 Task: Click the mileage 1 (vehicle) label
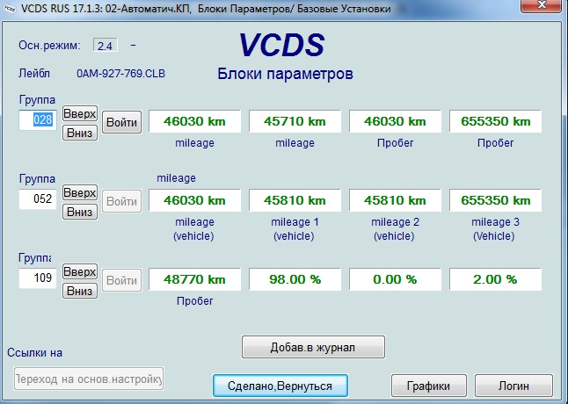click(x=295, y=229)
